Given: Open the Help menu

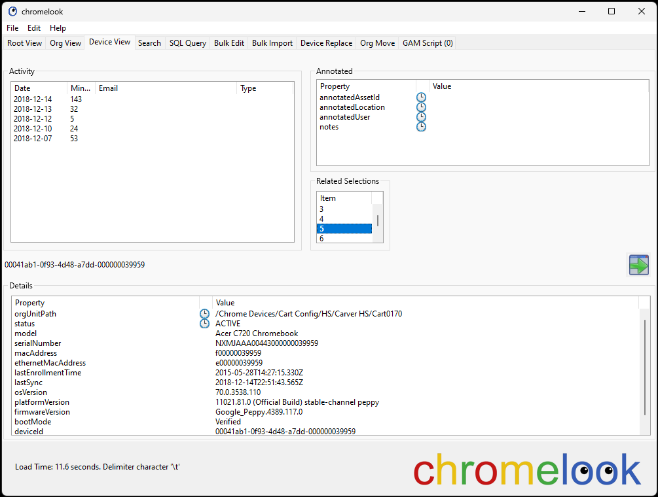Looking at the screenshot, I should [58, 28].
